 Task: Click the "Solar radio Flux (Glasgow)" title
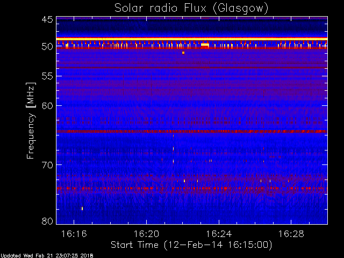pos(191,9)
